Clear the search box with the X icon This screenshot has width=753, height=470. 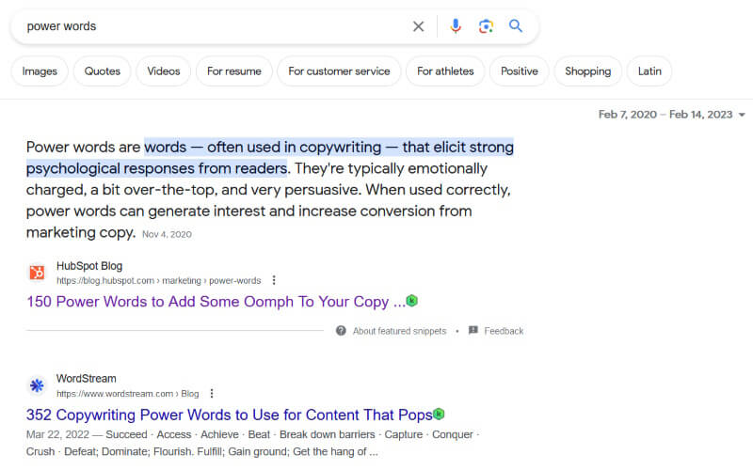(418, 26)
